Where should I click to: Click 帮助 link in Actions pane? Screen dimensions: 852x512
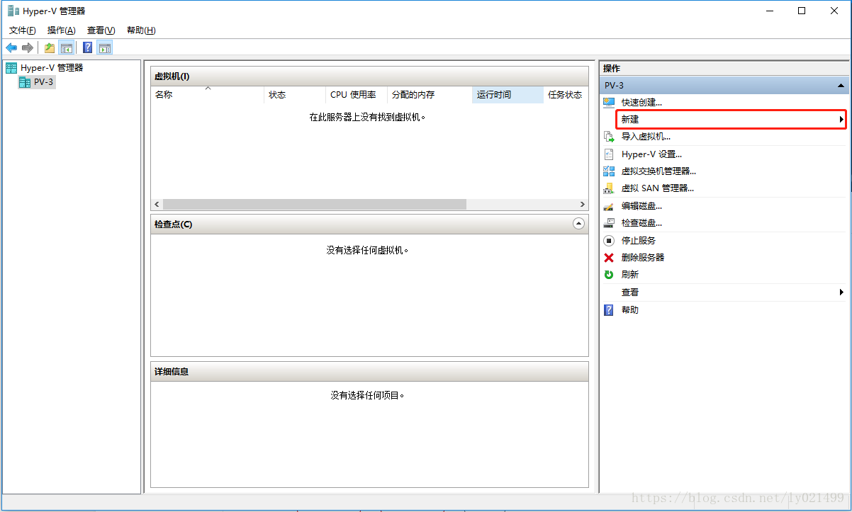[630, 309]
